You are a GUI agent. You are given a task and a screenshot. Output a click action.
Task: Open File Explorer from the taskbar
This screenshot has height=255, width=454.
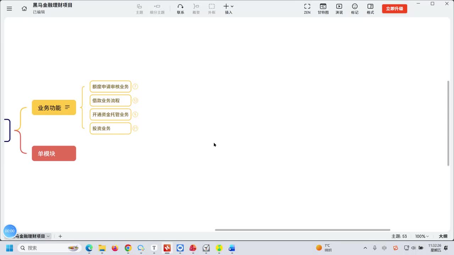coord(102,248)
